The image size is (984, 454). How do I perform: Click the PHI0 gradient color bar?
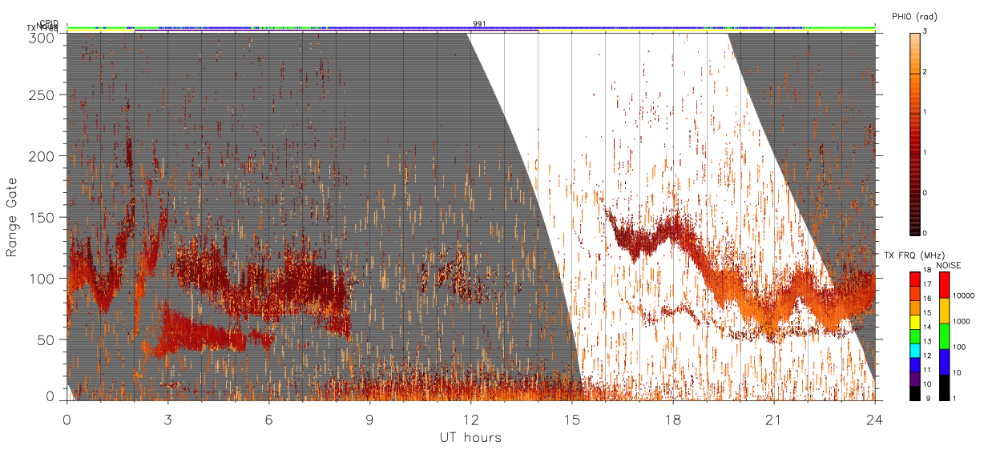pyautogui.click(x=915, y=134)
